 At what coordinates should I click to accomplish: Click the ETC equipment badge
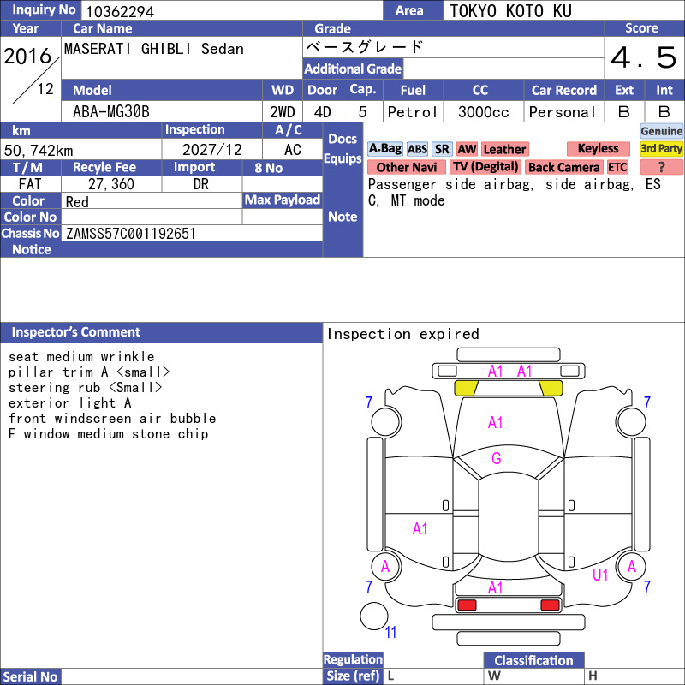[617, 167]
